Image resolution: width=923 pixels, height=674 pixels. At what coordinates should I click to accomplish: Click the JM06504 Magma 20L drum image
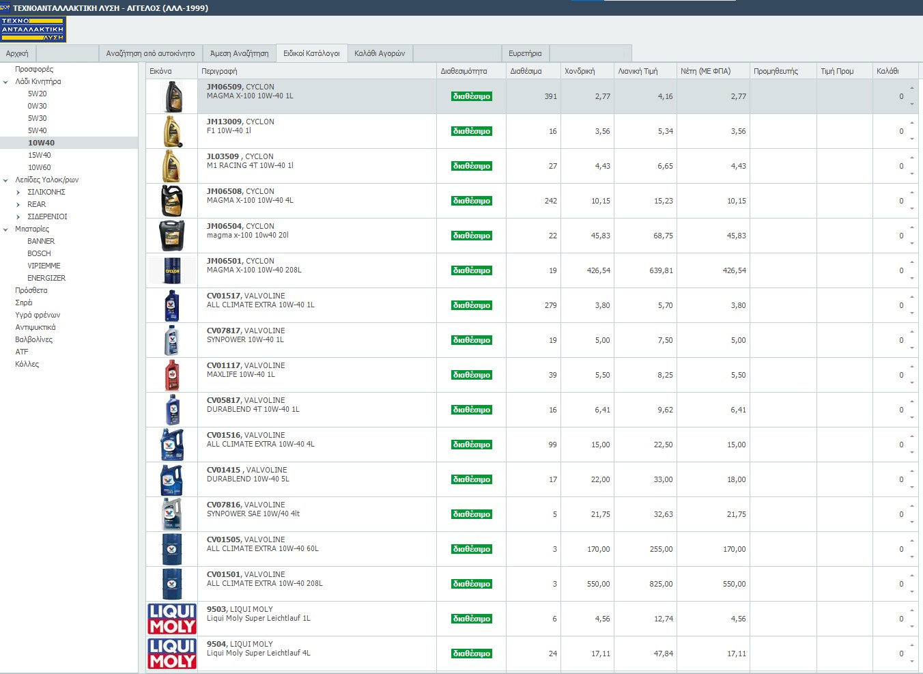pos(172,236)
